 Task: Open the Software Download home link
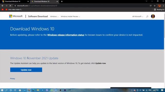pos(38,16)
